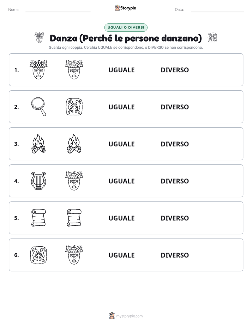Viewport: 252px width, 326px height.
Task: Open the mystorypie.com footer link
Action: pos(129,316)
